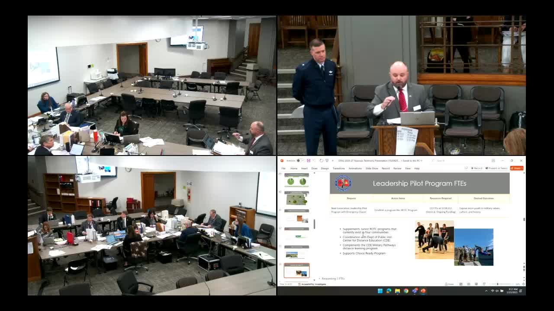
Task: Click the slide editor vertical scrollbar handle
Action: [524, 219]
